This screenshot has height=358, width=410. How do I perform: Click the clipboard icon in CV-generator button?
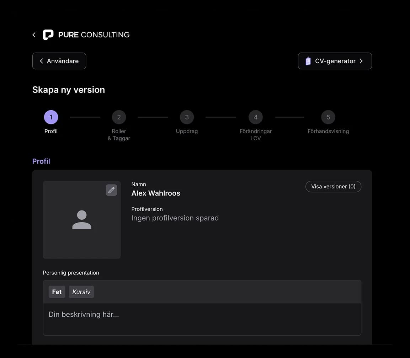click(x=308, y=61)
